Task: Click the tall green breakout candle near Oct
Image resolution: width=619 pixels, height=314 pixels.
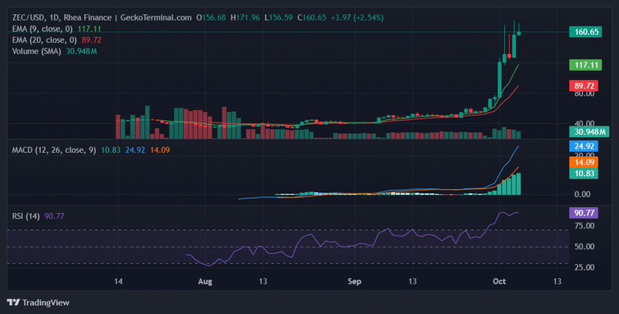Action: click(500, 80)
